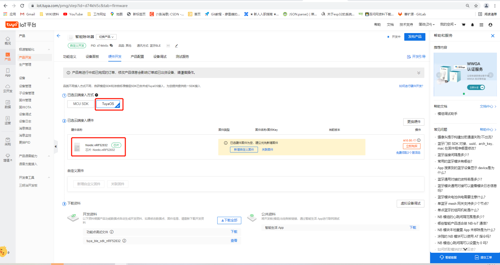
Task: Open the Gmail bookmark in bookmarks bar
Action: click(x=28, y=14)
